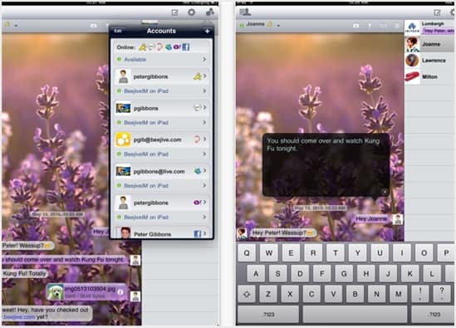Tap the accounts icon above the popover

[209, 12]
